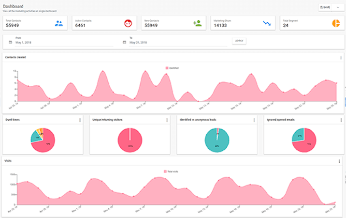This screenshot has width=346, height=218.
Task: Click the Contacts created panel title
Action: point(15,57)
